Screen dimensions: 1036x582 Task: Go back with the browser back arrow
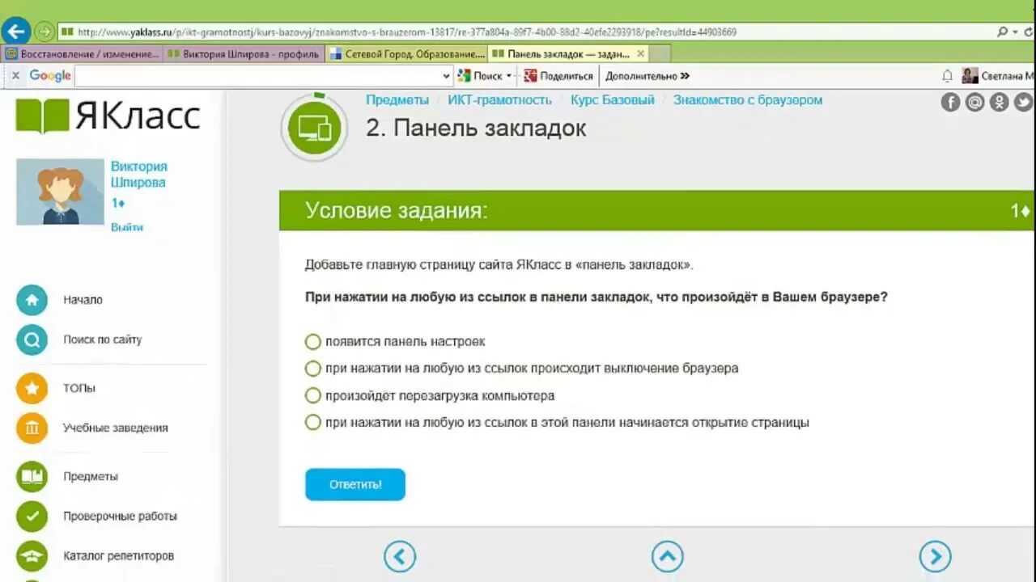click(x=15, y=32)
